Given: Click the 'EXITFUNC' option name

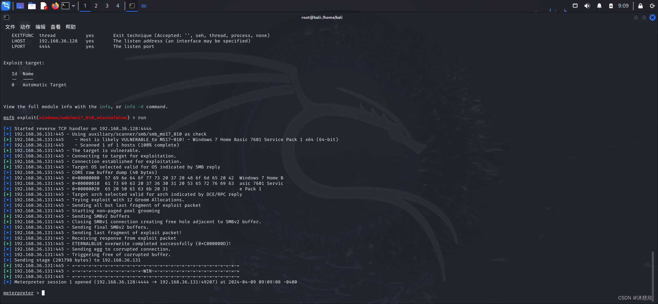Looking at the screenshot, I should point(23,36).
